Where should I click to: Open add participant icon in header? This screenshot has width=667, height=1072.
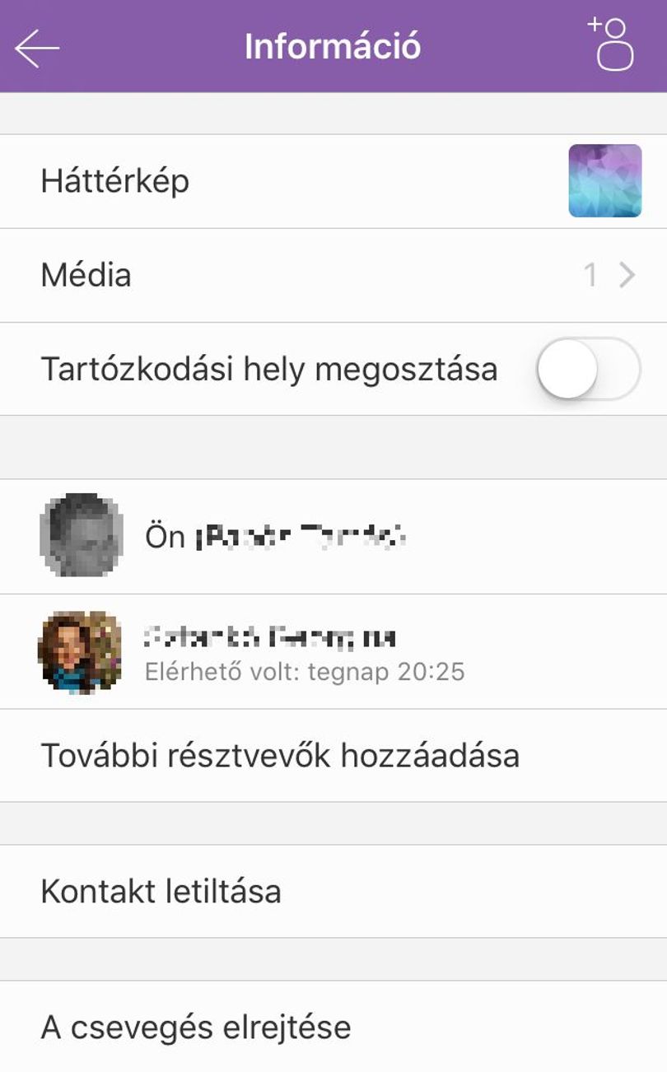(x=611, y=44)
